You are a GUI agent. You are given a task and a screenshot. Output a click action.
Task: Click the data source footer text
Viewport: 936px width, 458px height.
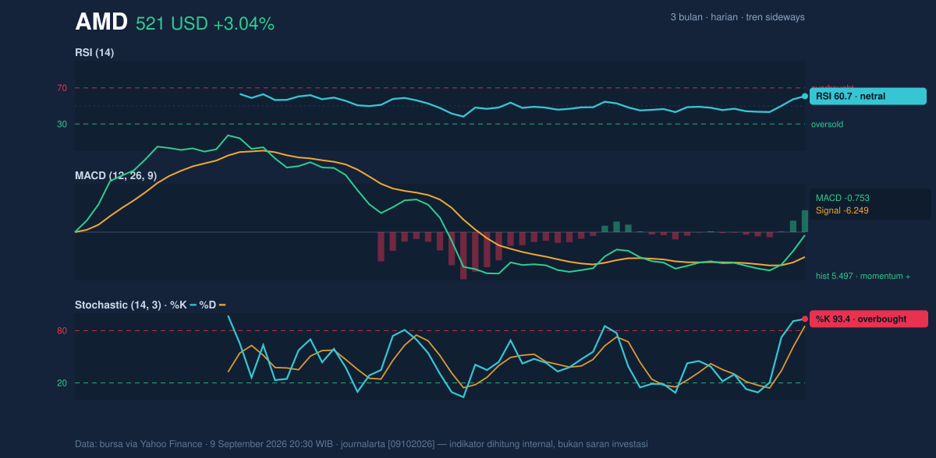pos(361,444)
